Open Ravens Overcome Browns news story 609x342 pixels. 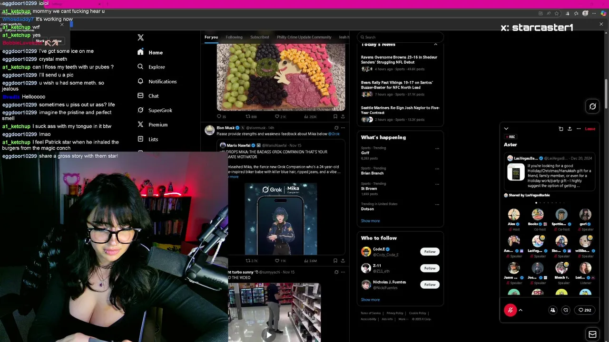400,63
